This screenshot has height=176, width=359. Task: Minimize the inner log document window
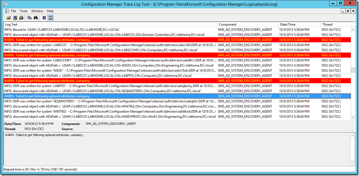[x=343, y=11]
